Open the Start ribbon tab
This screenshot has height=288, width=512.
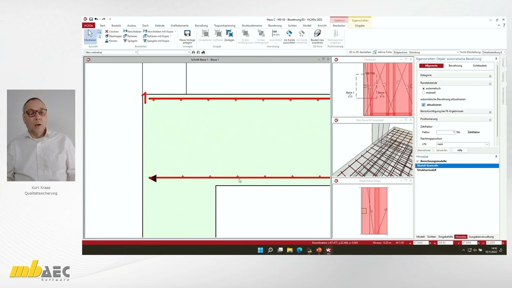102,26
